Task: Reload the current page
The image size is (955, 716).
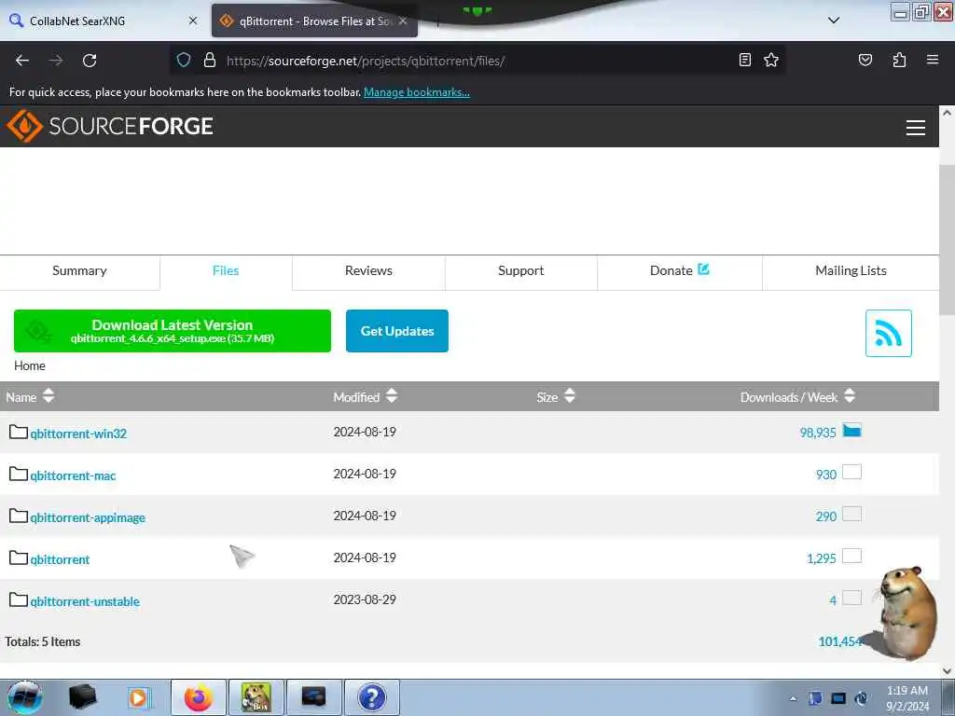Action: [x=90, y=61]
